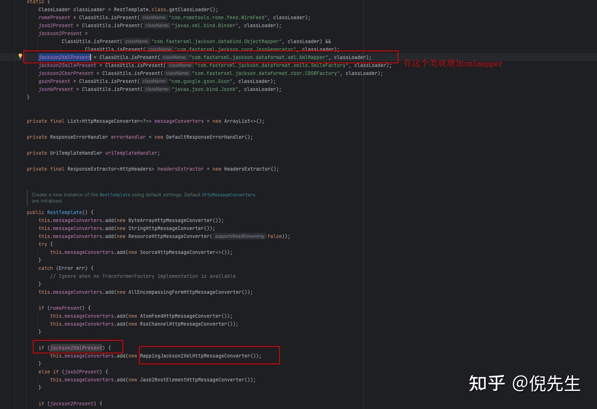Click Jaxb2RootElementHttpMessageConverter class name

tap(192, 380)
